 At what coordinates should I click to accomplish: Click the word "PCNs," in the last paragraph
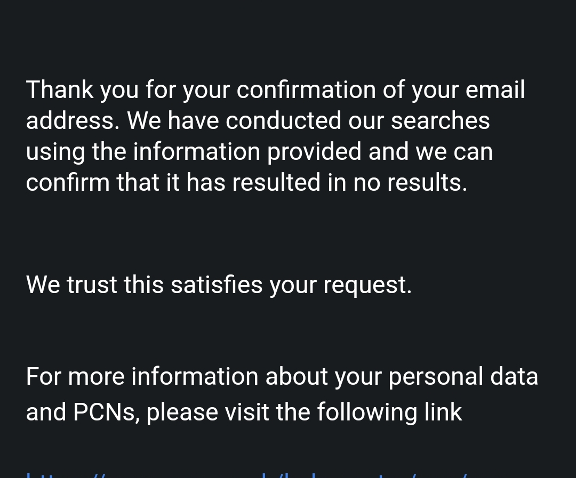coord(106,412)
